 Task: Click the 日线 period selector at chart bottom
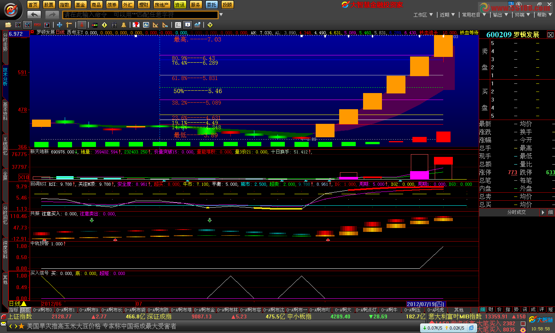point(17,304)
